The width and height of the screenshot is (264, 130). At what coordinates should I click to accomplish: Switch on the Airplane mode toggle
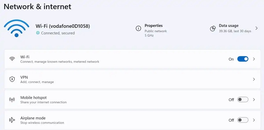point(243,120)
